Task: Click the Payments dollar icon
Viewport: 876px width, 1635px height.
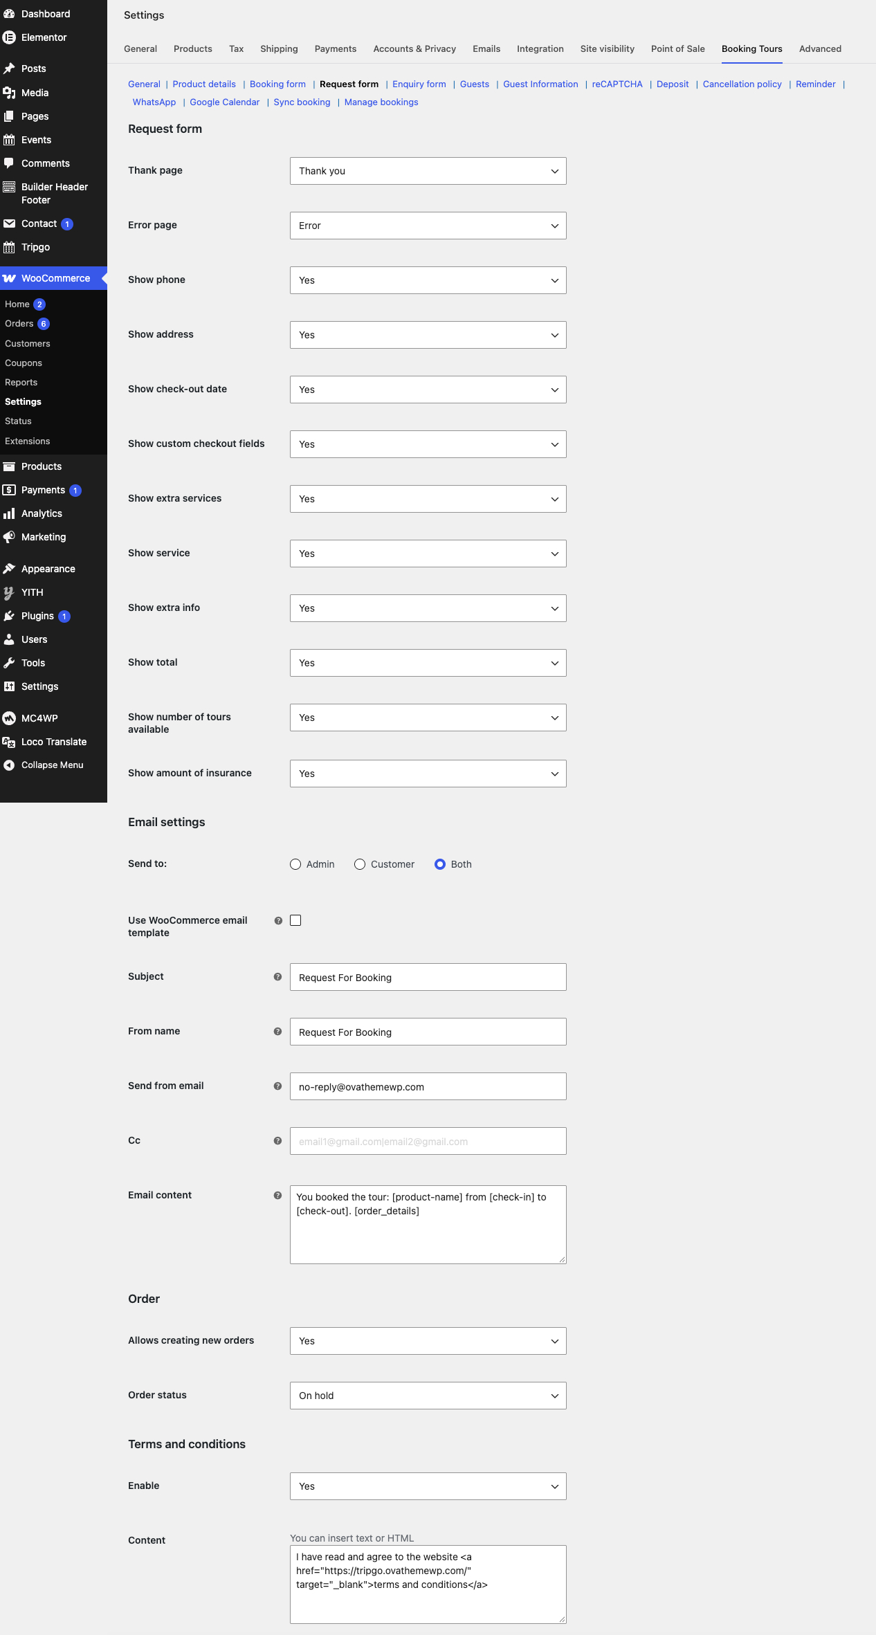Action: 9,490
